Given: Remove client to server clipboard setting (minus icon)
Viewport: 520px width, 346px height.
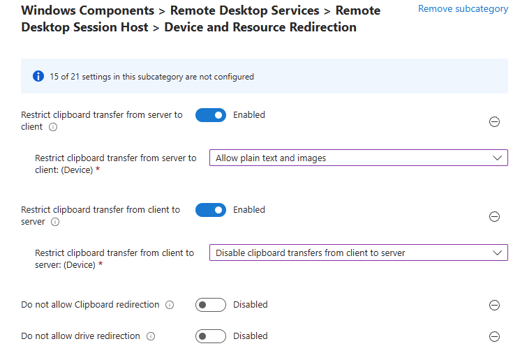Looking at the screenshot, I should click(494, 216).
